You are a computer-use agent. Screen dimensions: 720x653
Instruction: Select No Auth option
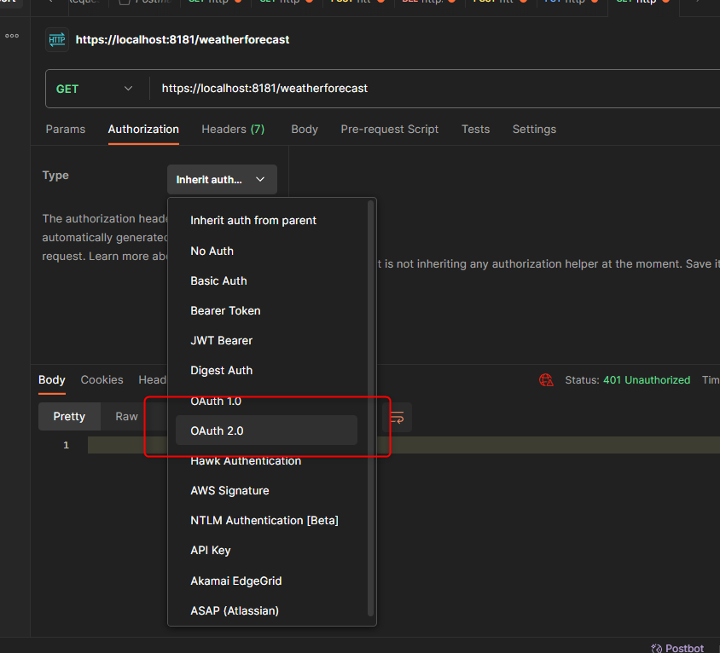[x=212, y=251]
